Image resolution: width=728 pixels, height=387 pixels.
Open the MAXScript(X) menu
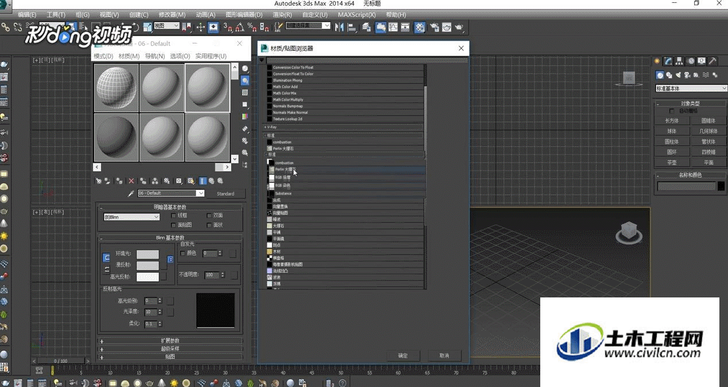(x=357, y=14)
